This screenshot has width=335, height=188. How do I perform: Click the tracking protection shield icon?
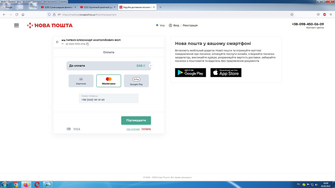(49, 15)
